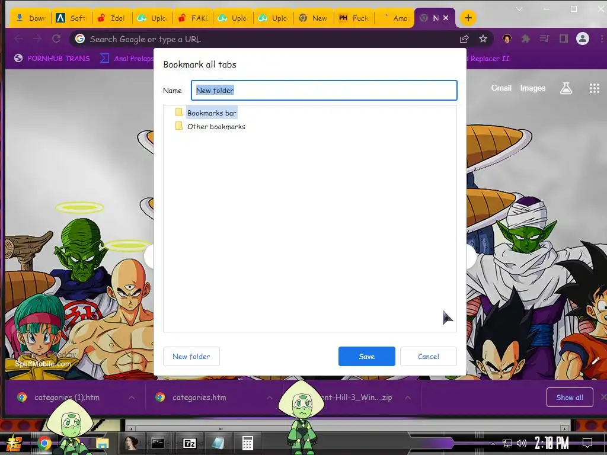
Task: Open Chrome from the taskbar
Action: 44,443
